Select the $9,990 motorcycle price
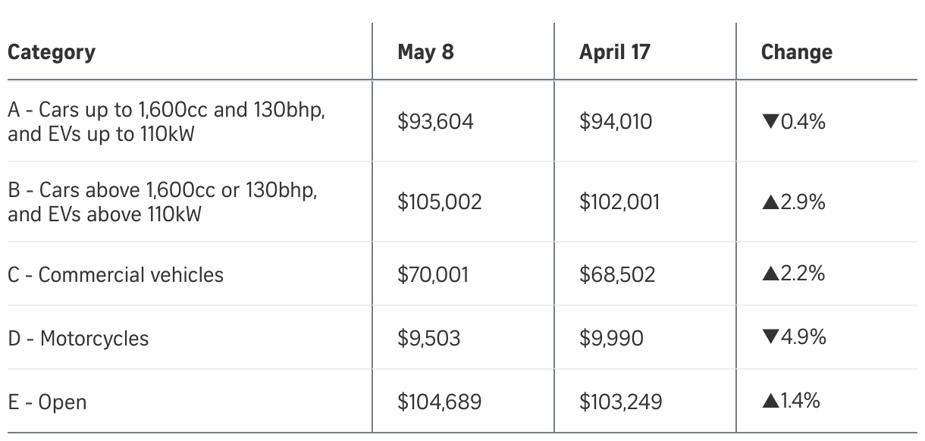The height and width of the screenshot is (441, 925). [611, 338]
